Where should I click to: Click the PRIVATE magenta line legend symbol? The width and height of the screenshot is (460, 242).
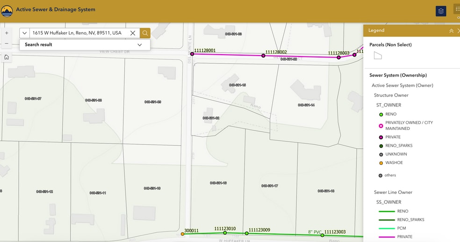387,237
